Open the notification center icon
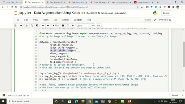Viewport: 185px width, 104px height. pos(180,101)
